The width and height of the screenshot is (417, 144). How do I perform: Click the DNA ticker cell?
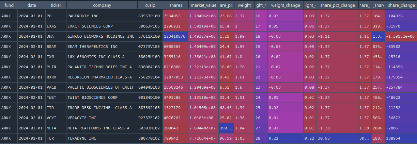coord(56,36)
